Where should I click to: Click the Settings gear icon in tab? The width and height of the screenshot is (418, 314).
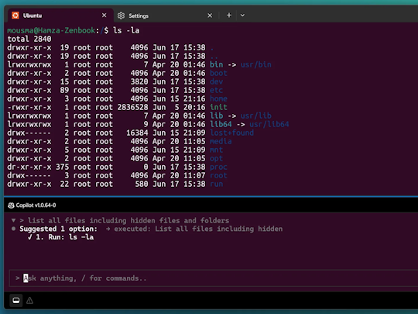tap(121, 16)
